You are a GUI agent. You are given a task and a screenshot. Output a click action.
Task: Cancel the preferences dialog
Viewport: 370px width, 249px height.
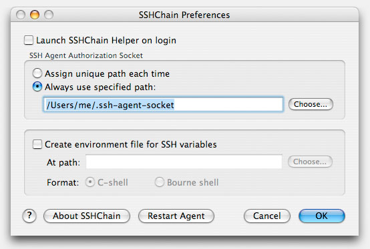(x=267, y=216)
